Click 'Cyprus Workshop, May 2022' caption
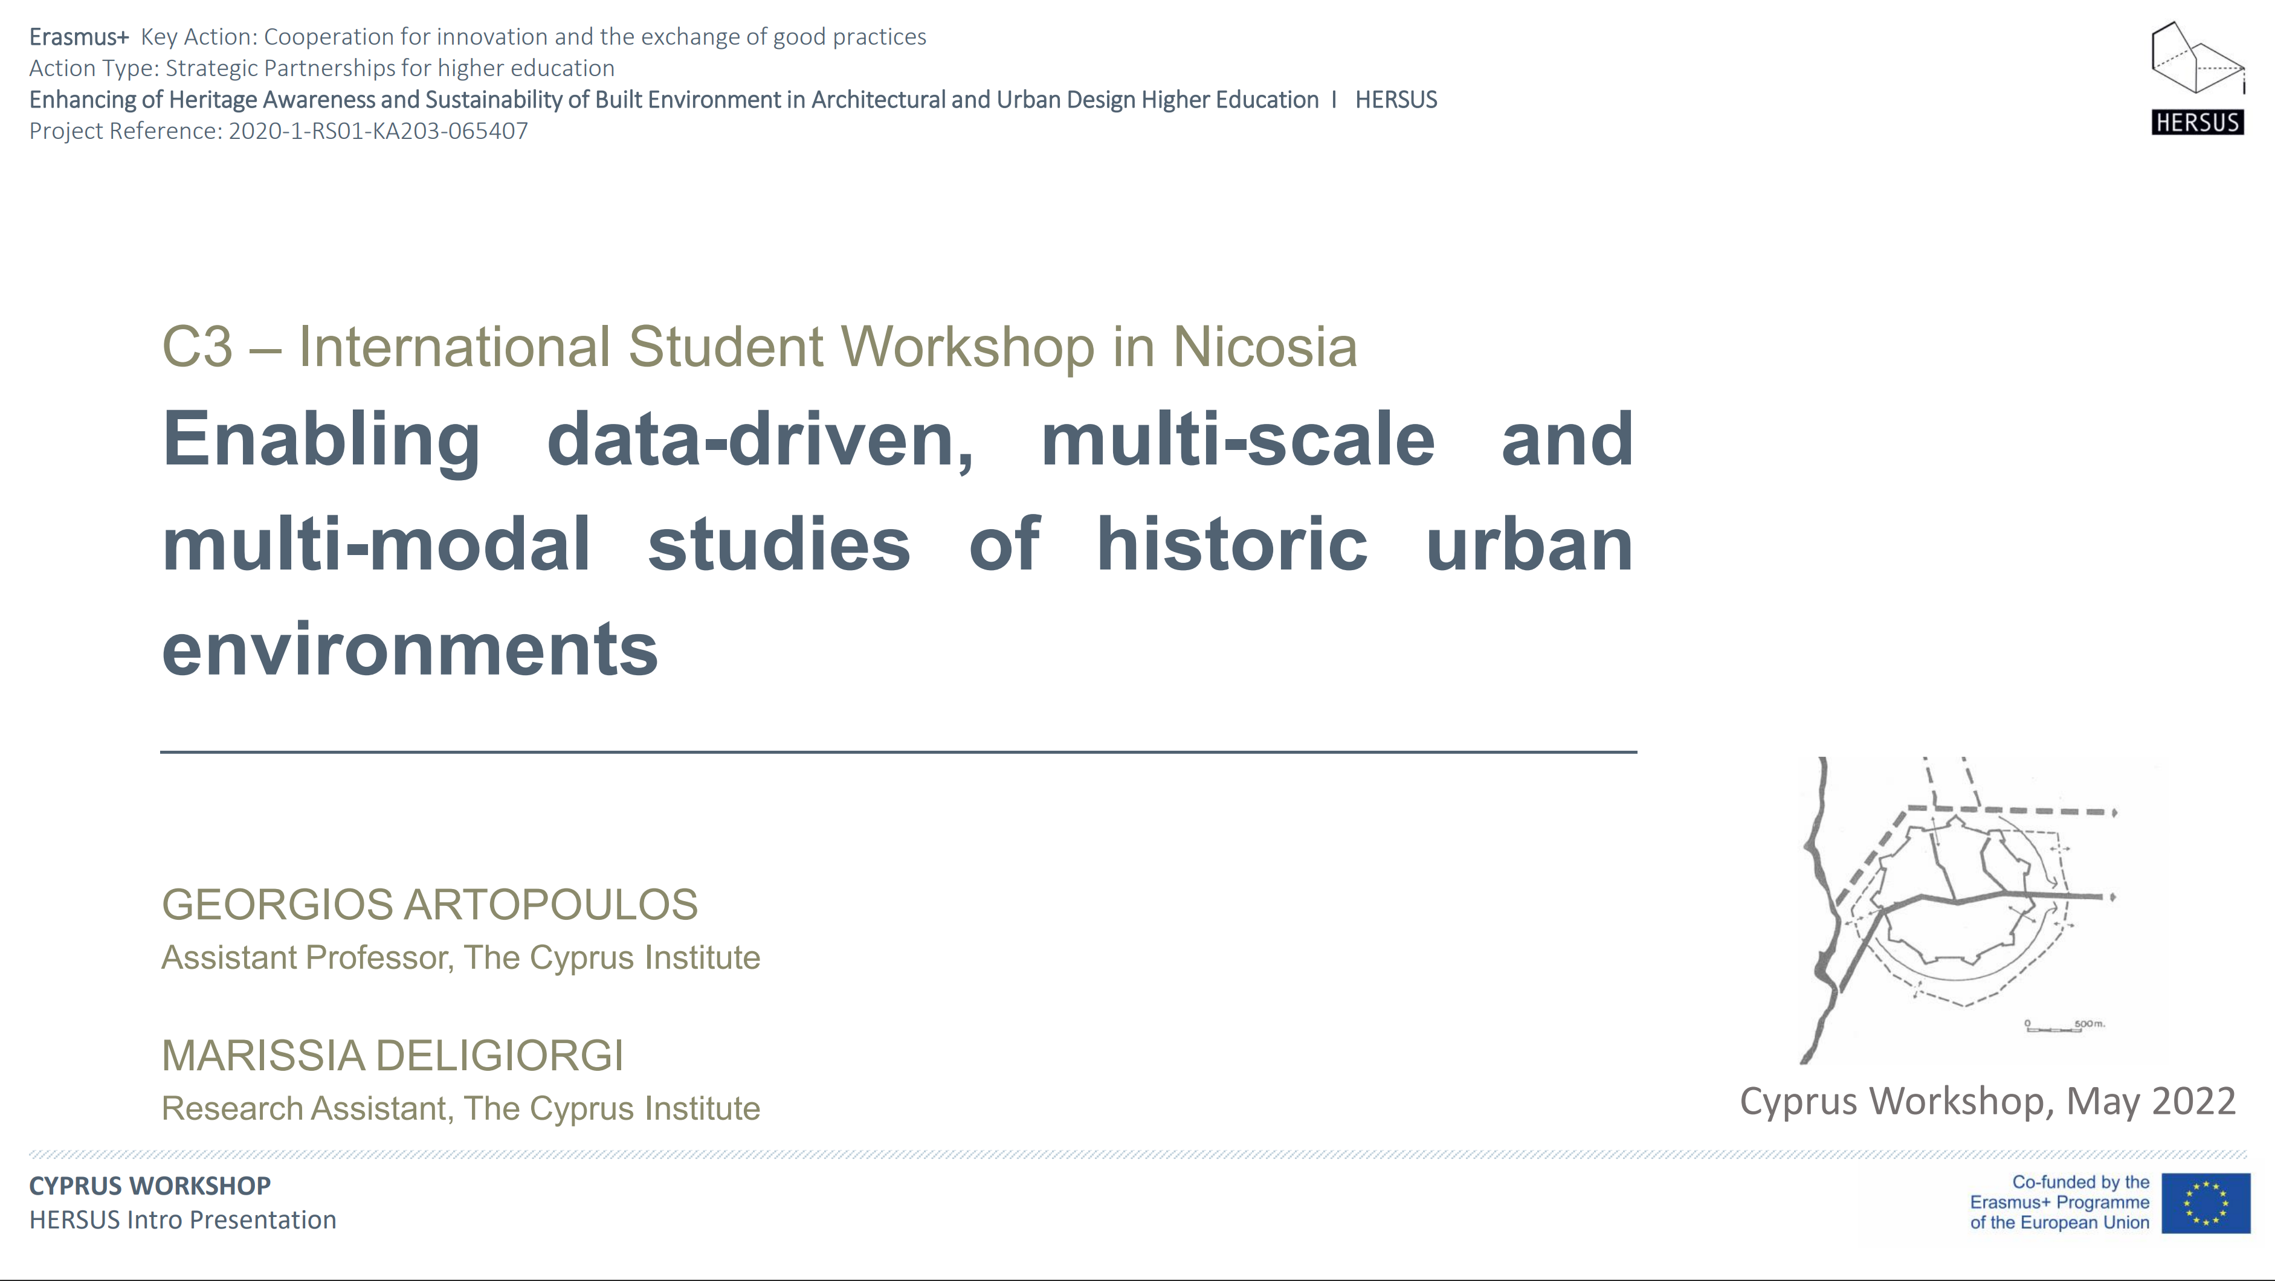Image resolution: width=2275 pixels, height=1281 pixels. 1987,1101
